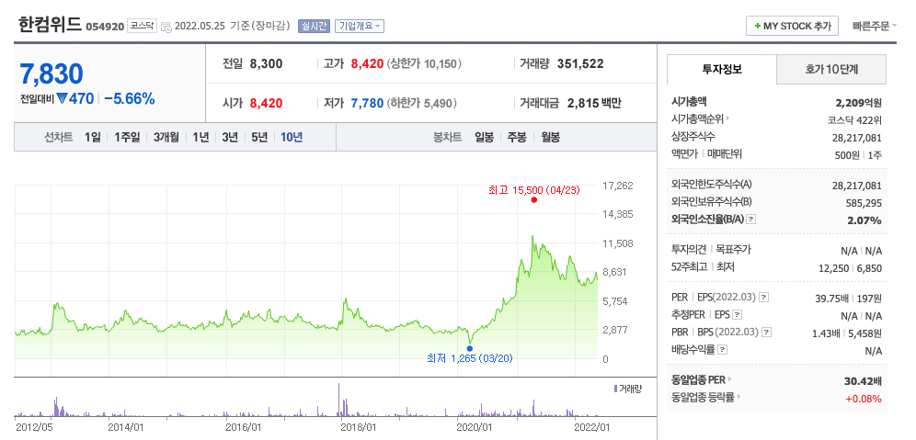Click the 시가 value 8,420
The image size is (916, 440).
[x=266, y=104]
